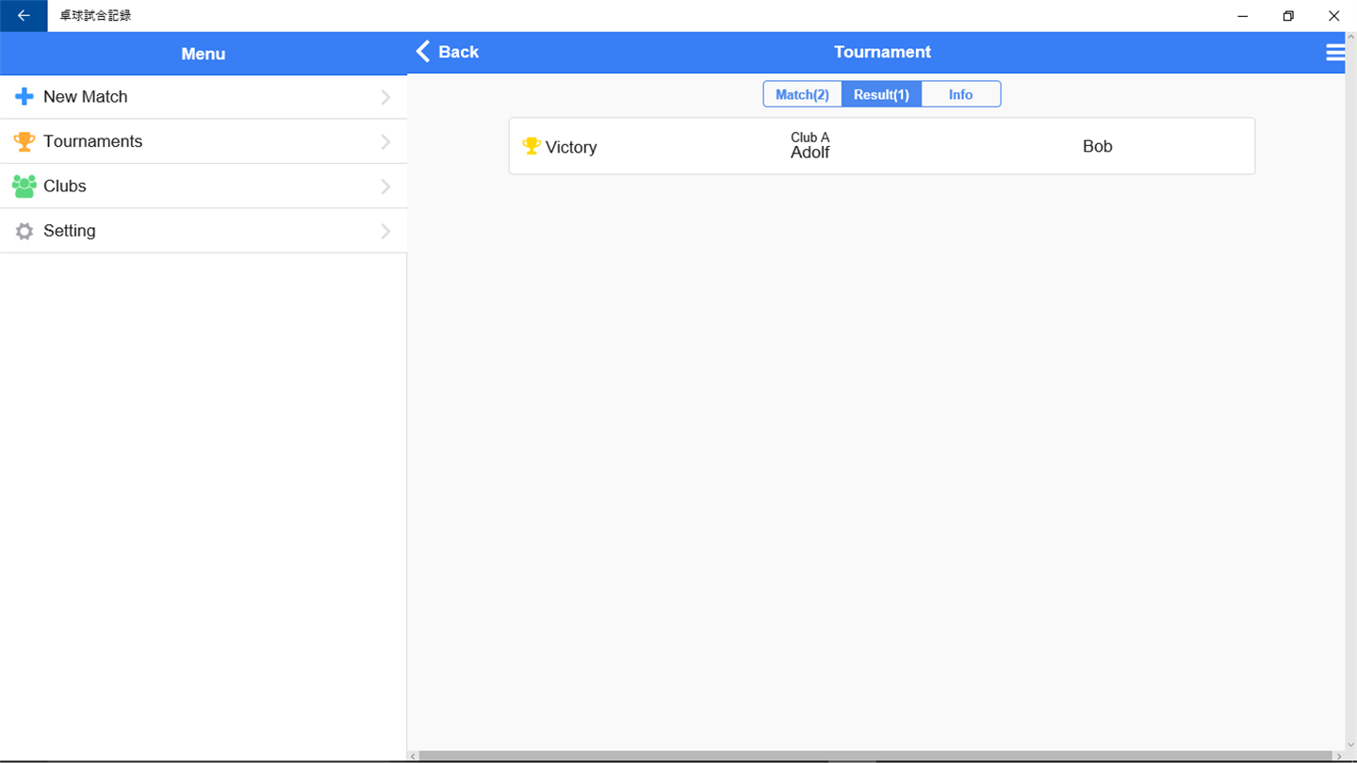Switch to the Match(2) tab
Screen dimensions: 1357x763
pos(802,94)
